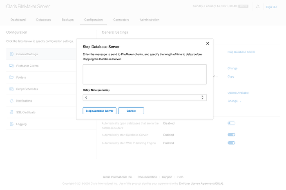Expand the Change dropdown with chevron
This screenshot has width=286, height=190.
235,101
